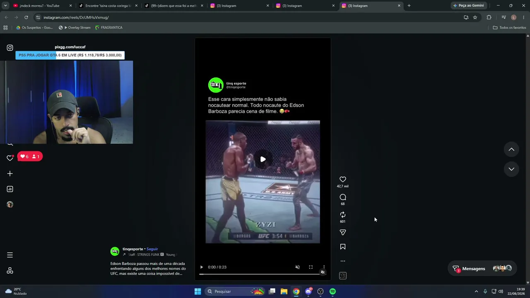Viewport: 530px width, 298px height.
Task: Go back in browser history
Action: pyautogui.click(x=6, y=17)
